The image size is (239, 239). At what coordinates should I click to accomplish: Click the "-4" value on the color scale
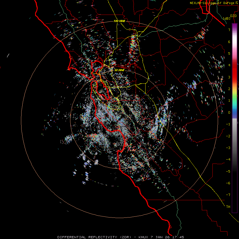(x=228, y=160)
